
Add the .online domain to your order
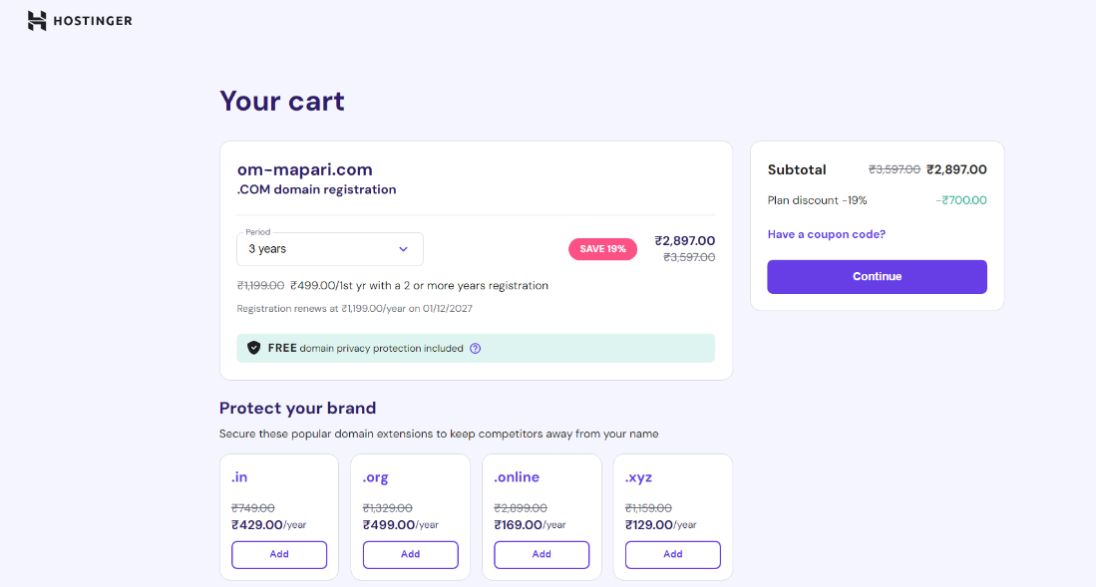pos(542,554)
